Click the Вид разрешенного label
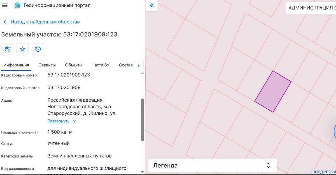 point(18,169)
